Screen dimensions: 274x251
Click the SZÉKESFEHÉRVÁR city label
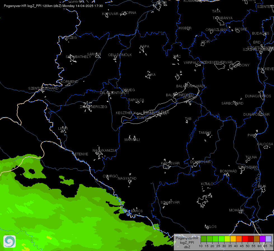[x=217, y=62]
